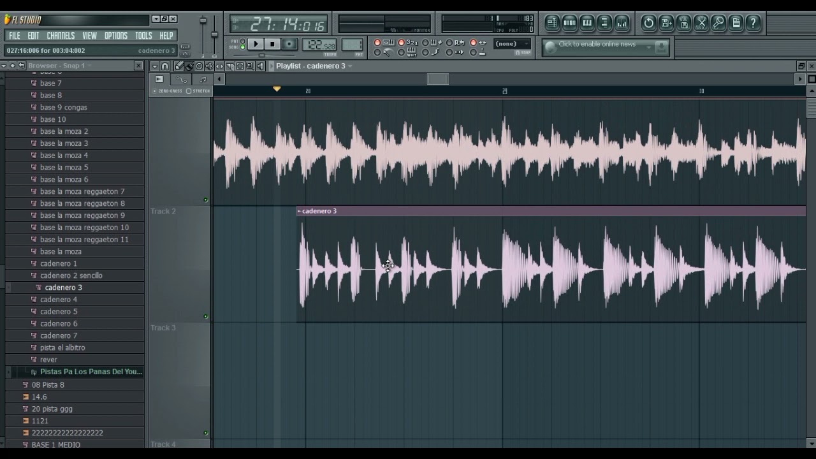Image resolution: width=816 pixels, height=459 pixels.
Task: Click the Render as audio file icon
Action: (x=684, y=23)
